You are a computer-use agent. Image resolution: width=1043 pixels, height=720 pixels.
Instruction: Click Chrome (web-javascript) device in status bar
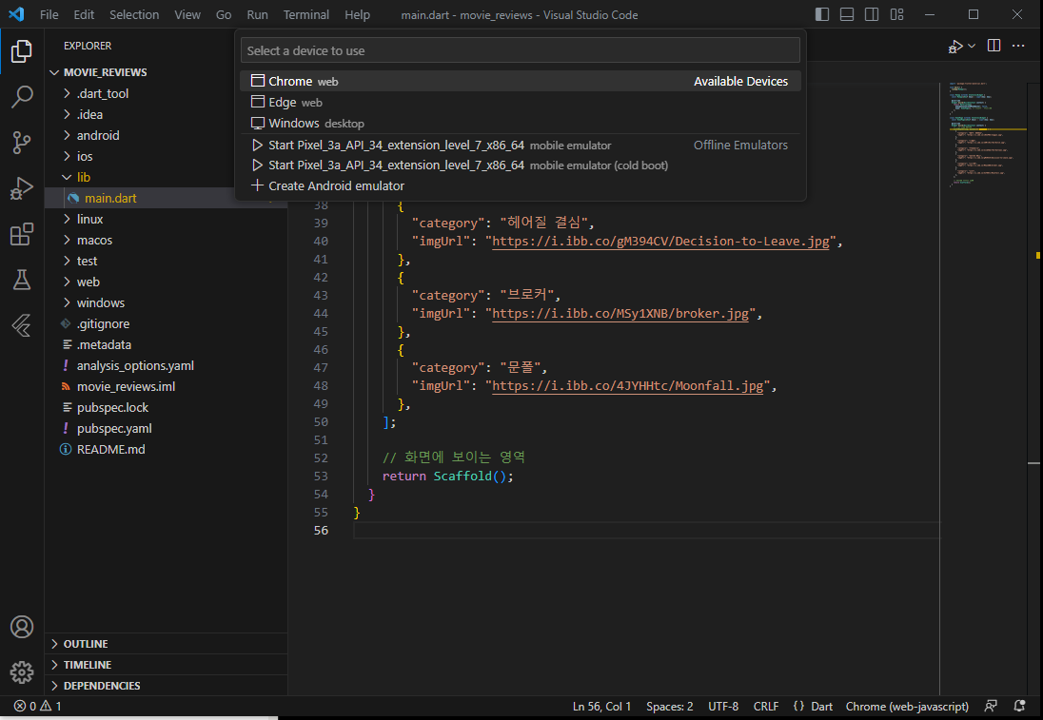pos(907,706)
